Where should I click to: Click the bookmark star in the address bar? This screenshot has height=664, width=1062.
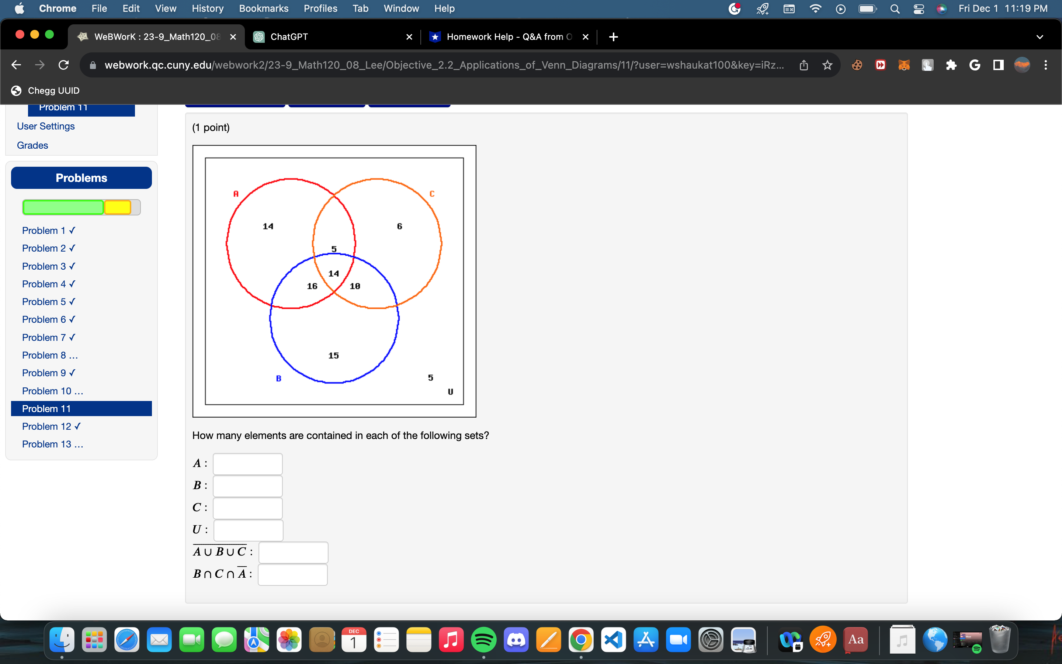pos(827,65)
